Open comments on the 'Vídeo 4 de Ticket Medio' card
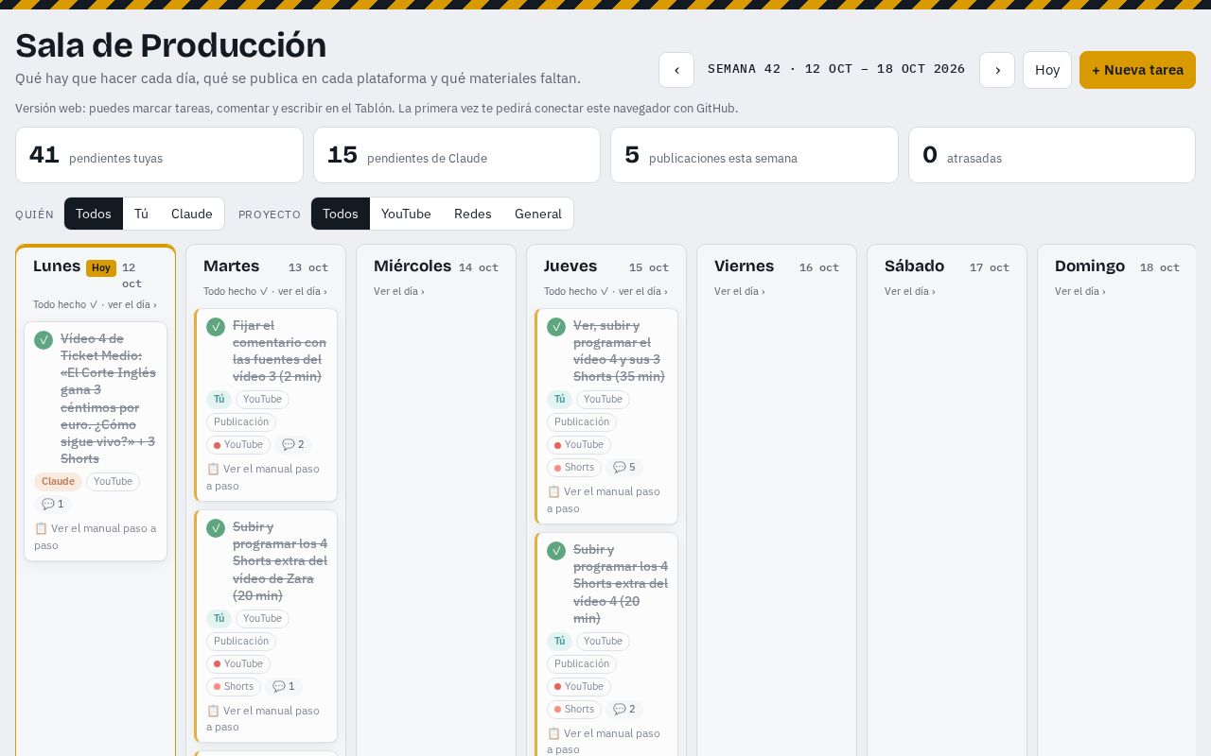Screen dimensions: 1211x756 coord(53,505)
